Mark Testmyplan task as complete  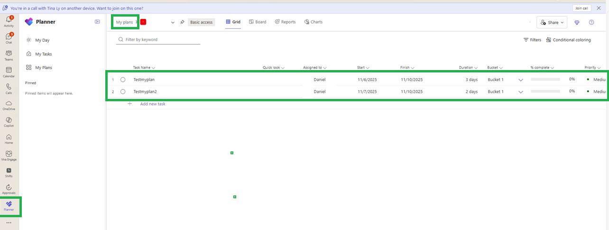pos(123,80)
